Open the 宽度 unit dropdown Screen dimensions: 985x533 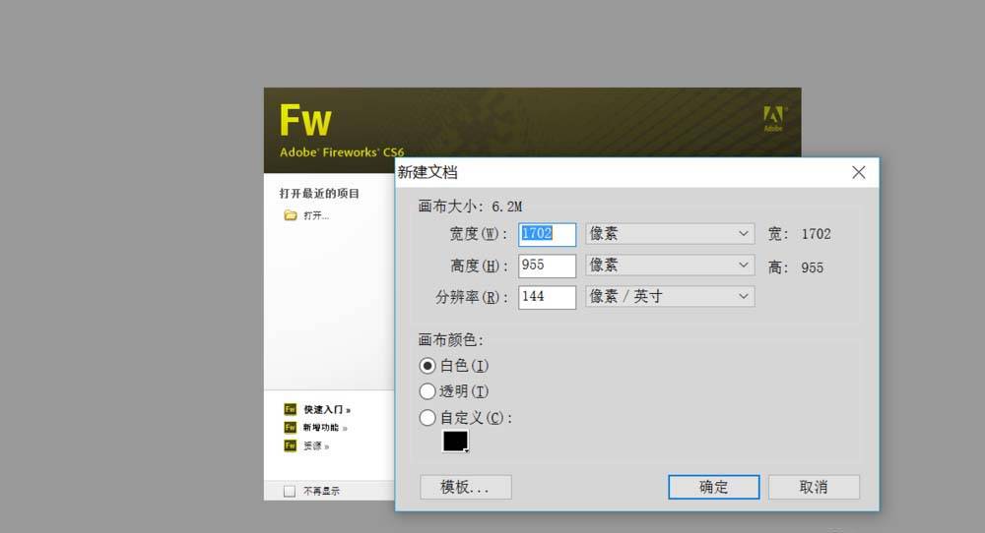(x=670, y=234)
